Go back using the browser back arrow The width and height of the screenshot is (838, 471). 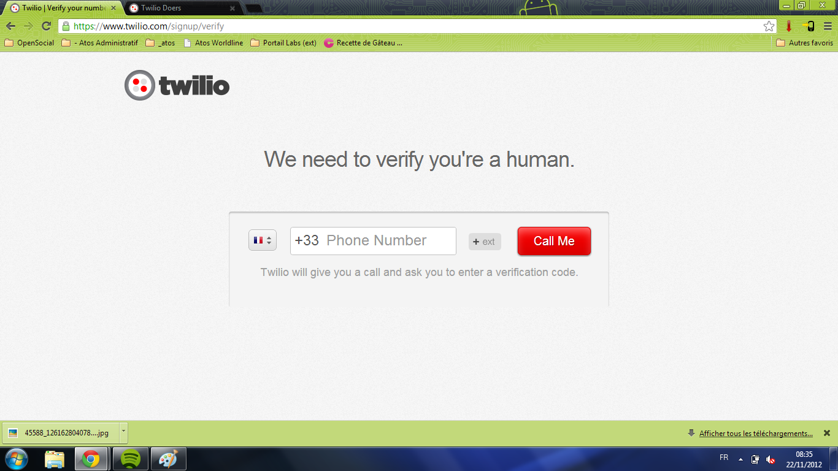(10, 26)
